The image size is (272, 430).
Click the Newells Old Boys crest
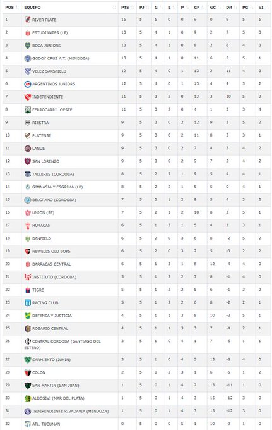click(28, 252)
